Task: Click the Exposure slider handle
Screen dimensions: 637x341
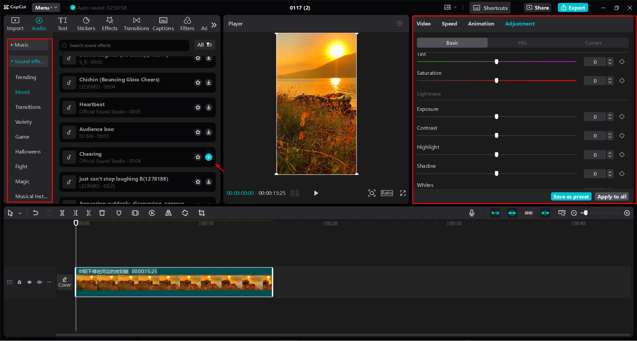Action: [x=496, y=117]
